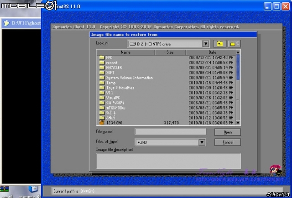Click the 317,470 size value
Image resolution: width=292 pixels, height=198 pixels.
tap(172, 123)
